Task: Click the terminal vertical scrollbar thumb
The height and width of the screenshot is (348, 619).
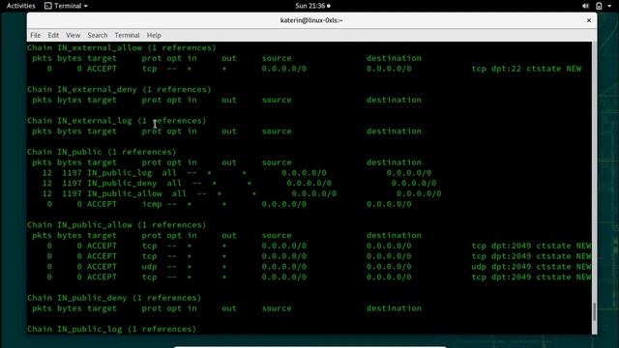Action: (594, 311)
